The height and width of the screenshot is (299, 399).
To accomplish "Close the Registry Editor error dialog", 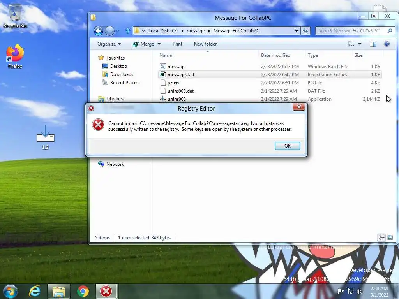I will pyautogui.click(x=299, y=107).
